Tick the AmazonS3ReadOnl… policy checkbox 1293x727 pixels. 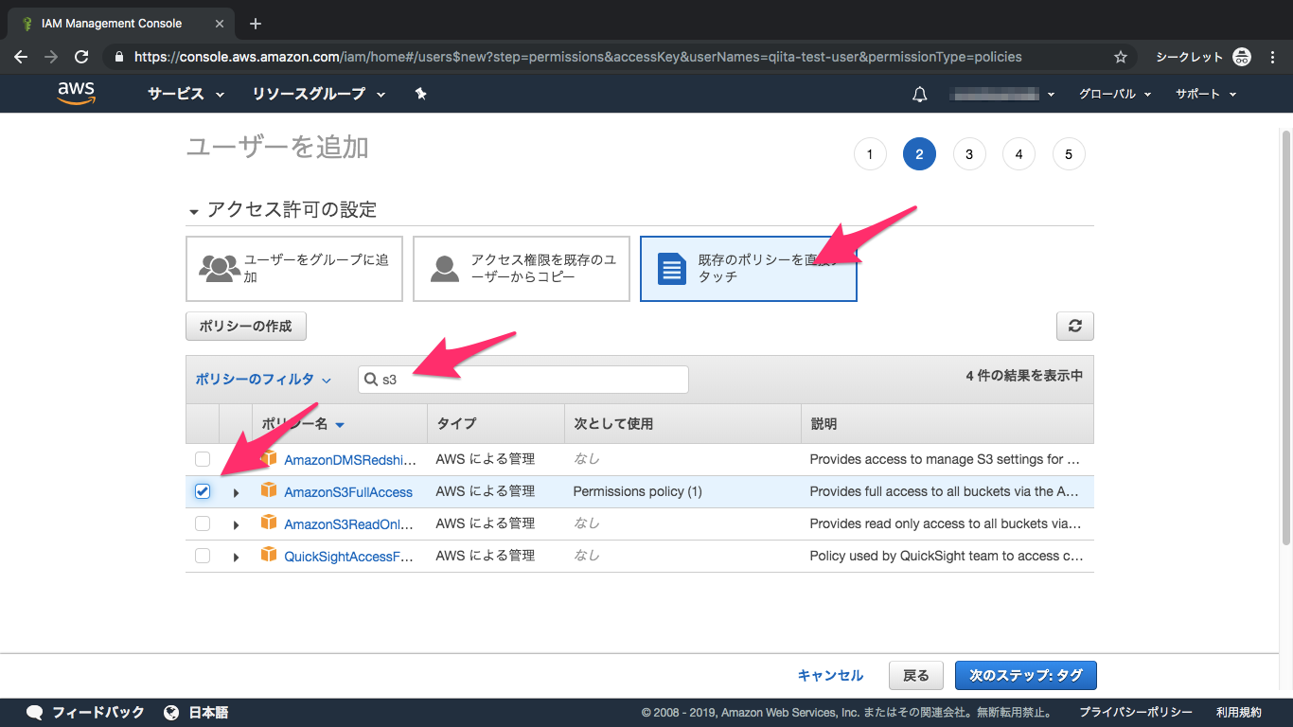(203, 523)
